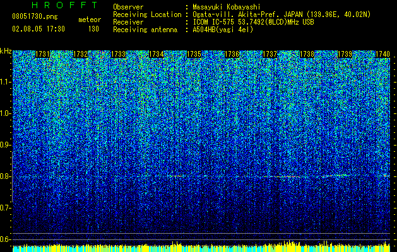Click the date stamp 02.08.05 17:30
The width and height of the screenshot is (397, 252).
[x=39, y=29]
